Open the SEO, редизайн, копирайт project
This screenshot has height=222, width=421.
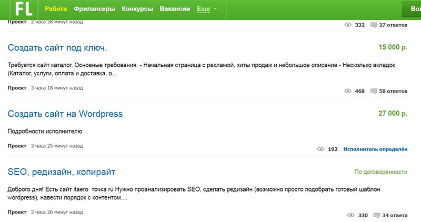coord(62,172)
